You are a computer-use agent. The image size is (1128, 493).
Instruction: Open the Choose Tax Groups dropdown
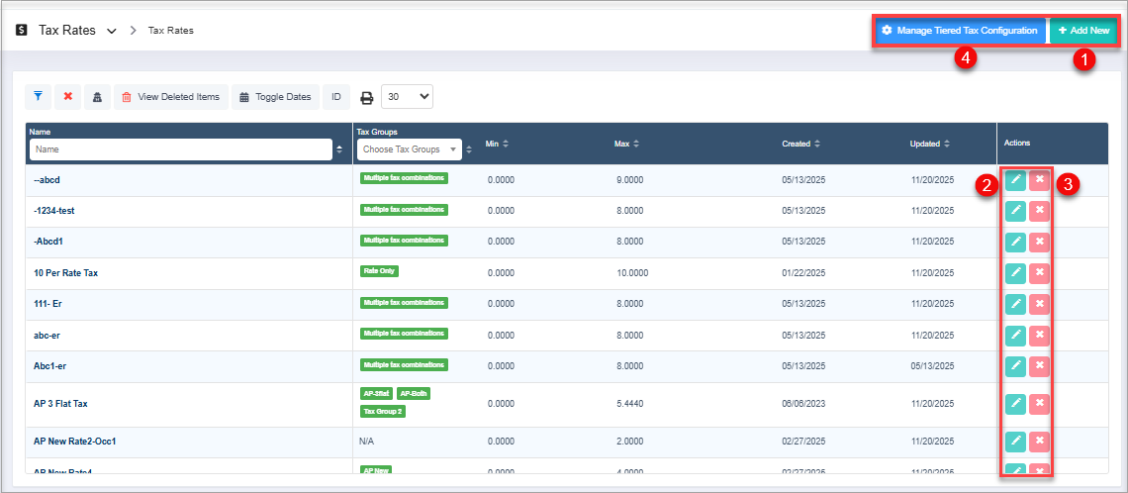(x=410, y=149)
